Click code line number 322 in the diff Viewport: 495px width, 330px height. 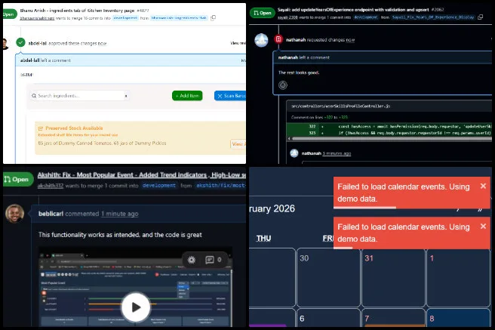tap(312, 126)
